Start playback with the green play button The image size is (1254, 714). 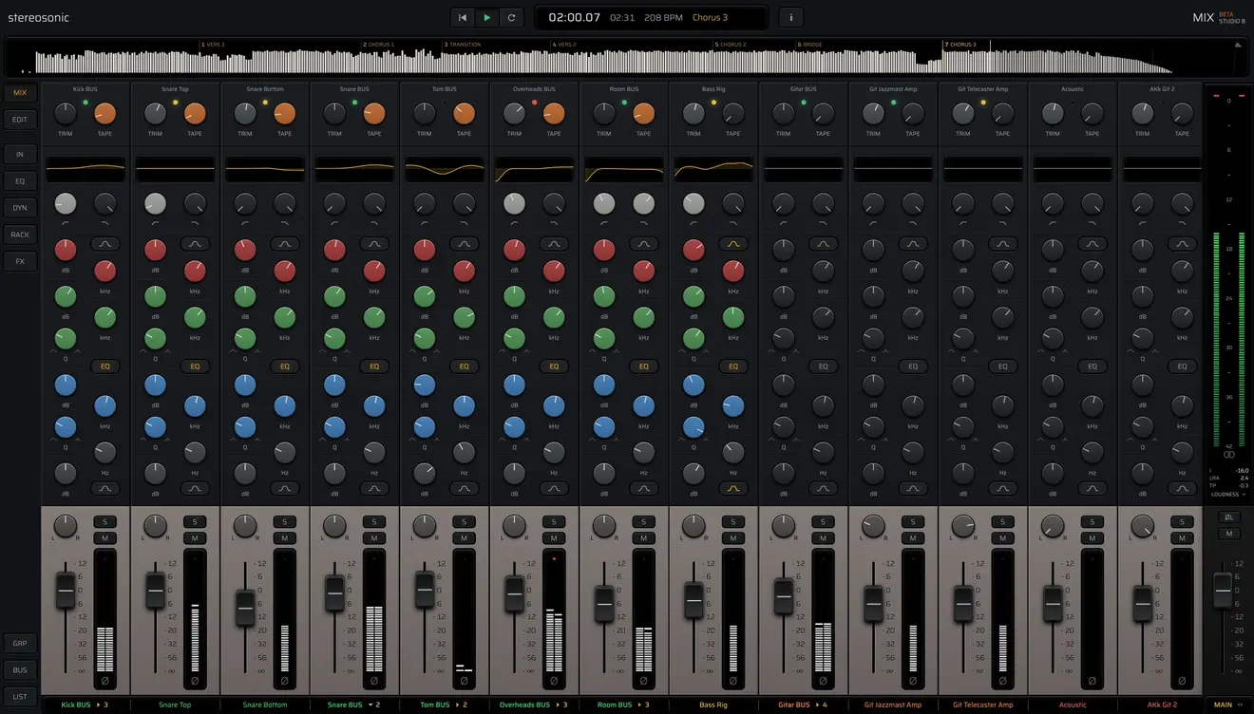click(487, 17)
